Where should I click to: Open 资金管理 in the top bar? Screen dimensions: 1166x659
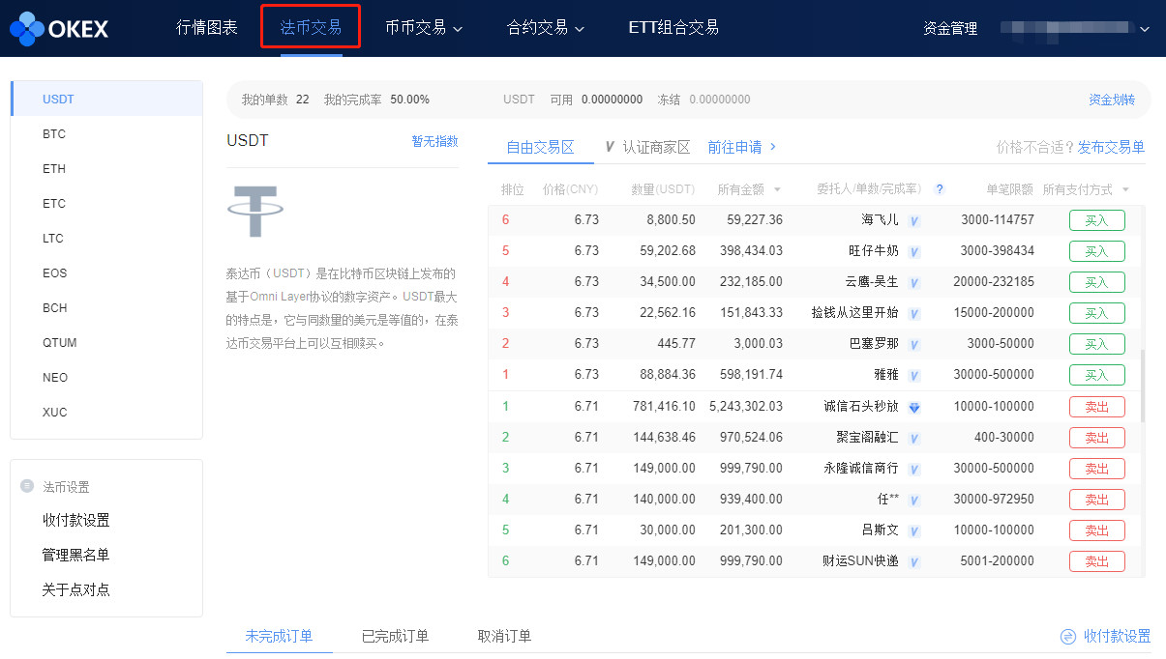[950, 29]
